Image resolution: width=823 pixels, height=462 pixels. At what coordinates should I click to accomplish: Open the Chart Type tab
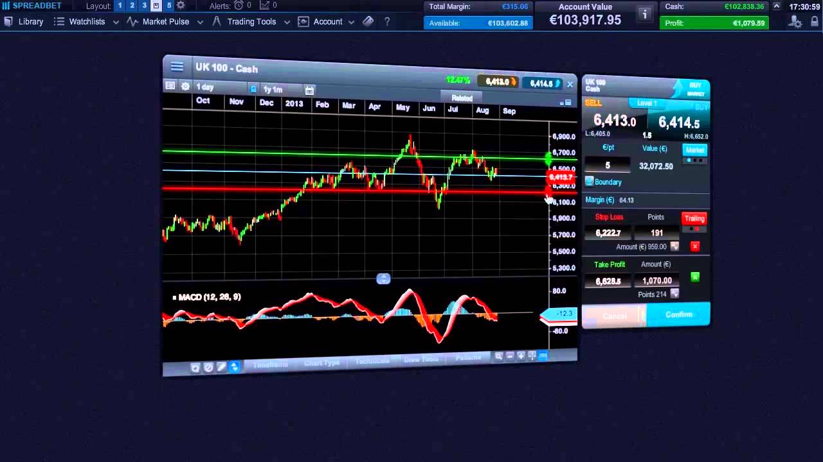(321, 363)
